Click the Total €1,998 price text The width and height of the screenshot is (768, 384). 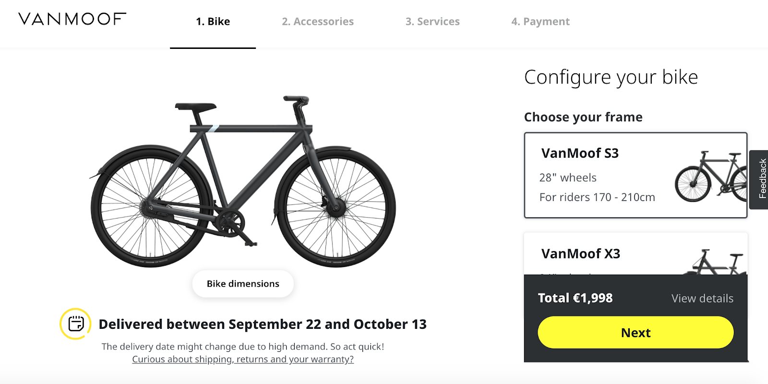(x=575, y=298)
